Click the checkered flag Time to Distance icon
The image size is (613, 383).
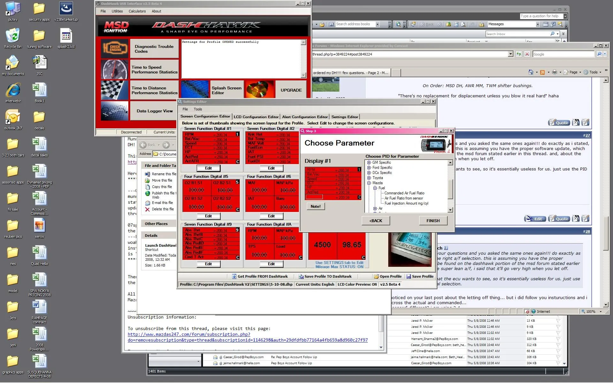[115, 90]
